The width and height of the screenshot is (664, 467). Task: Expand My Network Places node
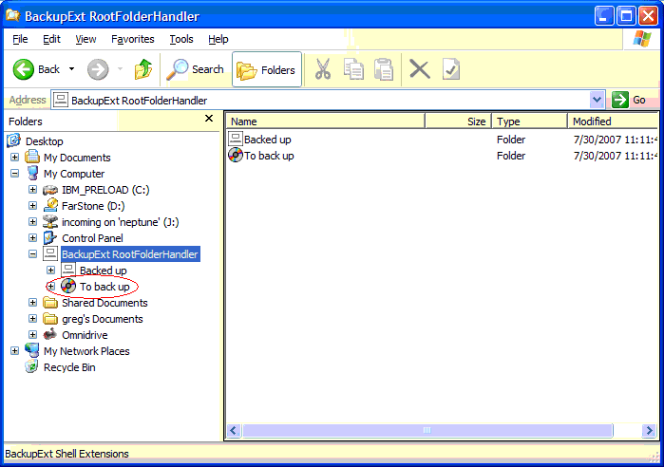click(15, 350)
